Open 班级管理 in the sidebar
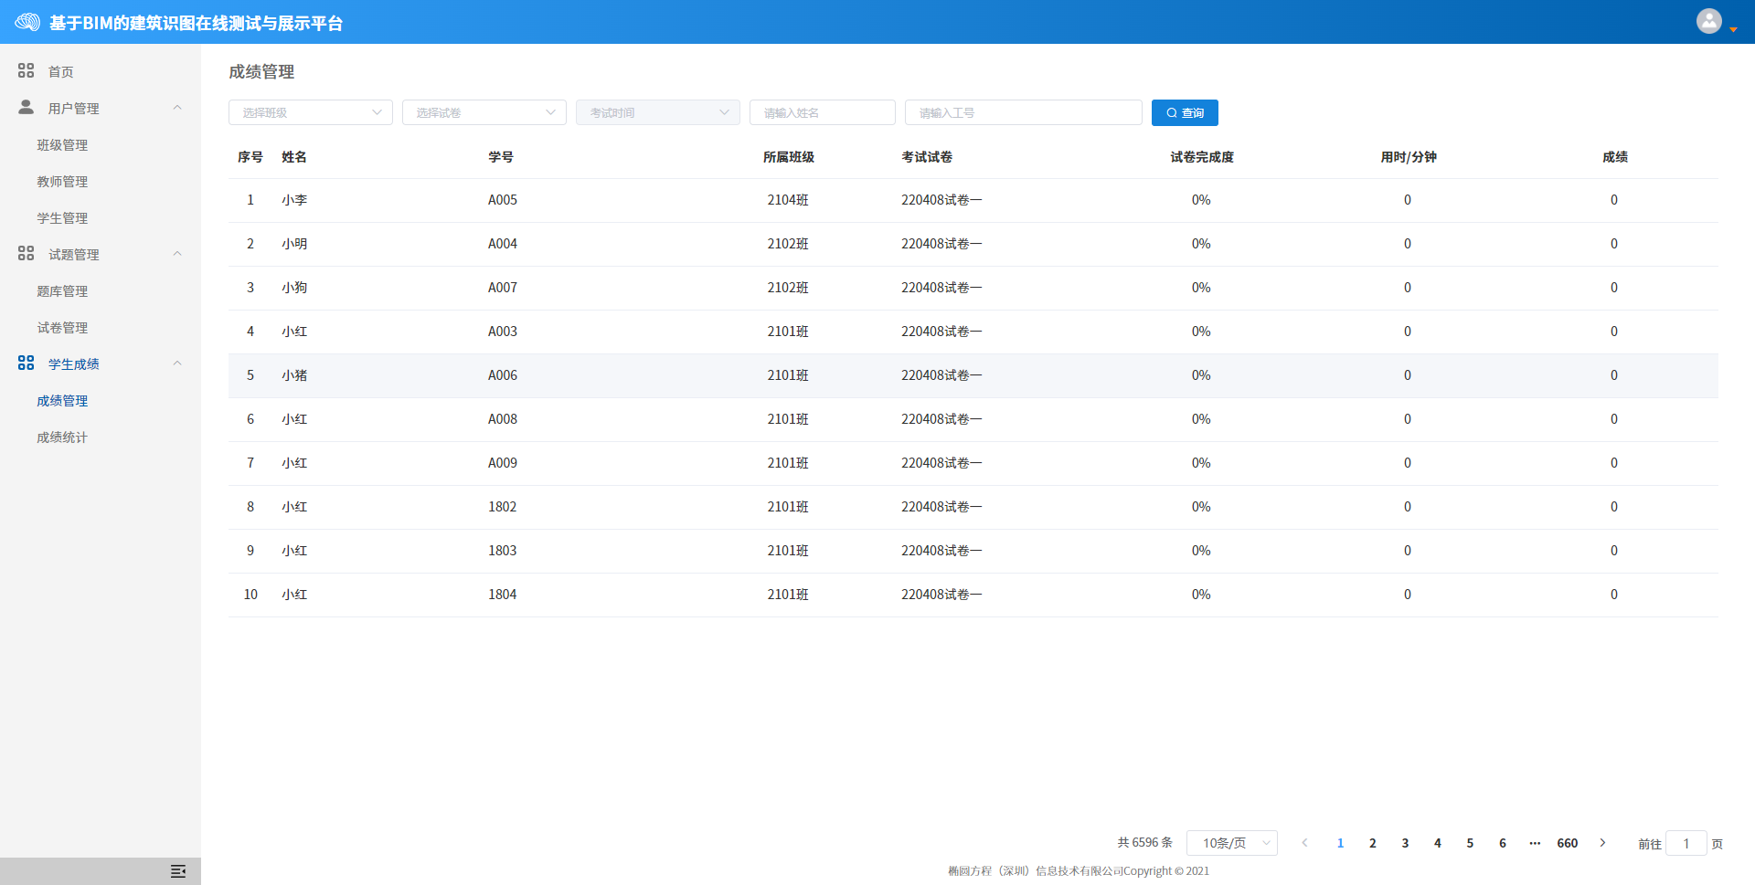1755x885 pixels. 62,145
